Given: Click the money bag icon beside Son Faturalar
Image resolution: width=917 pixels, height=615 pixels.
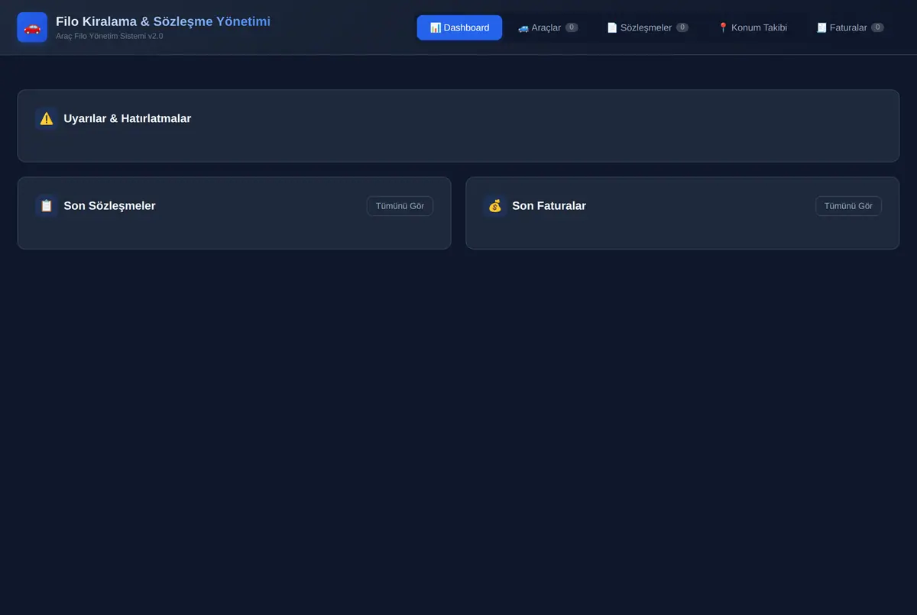Looking at the screenshot, I should click(495, 205).
